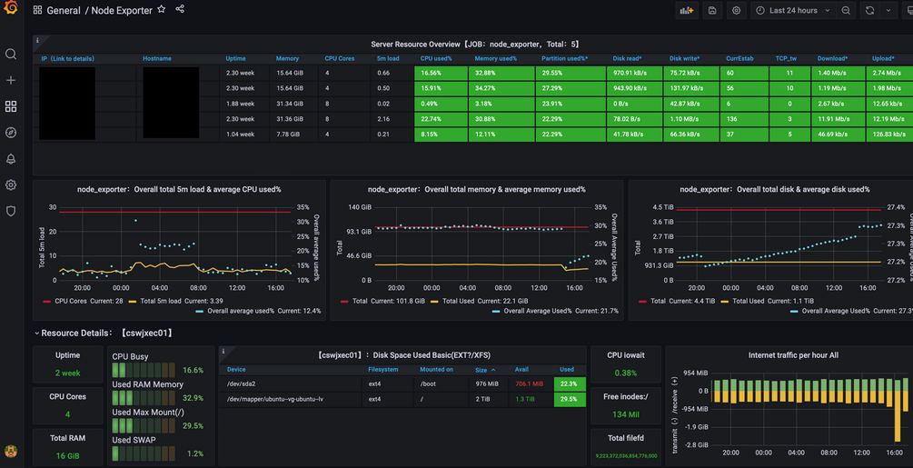Sort table by CPU used% column
This screenshot has height=468, width=913.
436,58
